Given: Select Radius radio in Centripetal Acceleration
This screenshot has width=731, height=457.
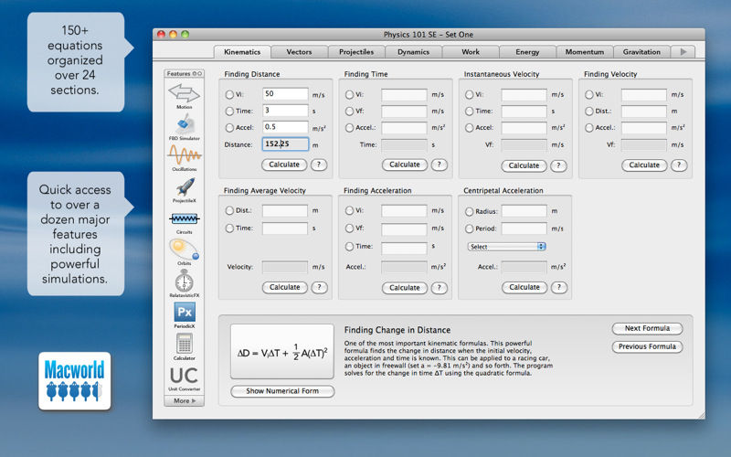Looking at the screenshot, I should coord(469,212).
